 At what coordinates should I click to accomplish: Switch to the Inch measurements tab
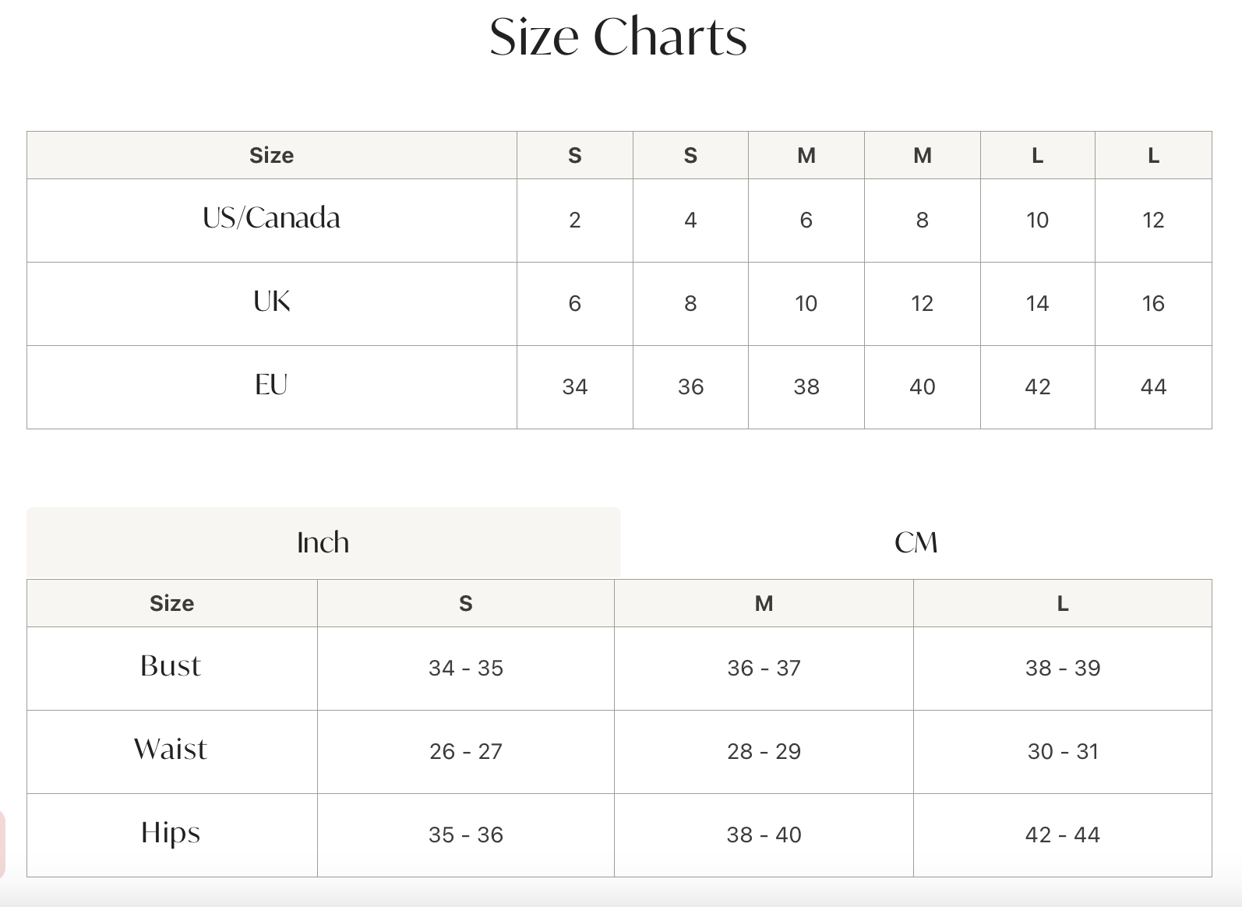point(323,542)
